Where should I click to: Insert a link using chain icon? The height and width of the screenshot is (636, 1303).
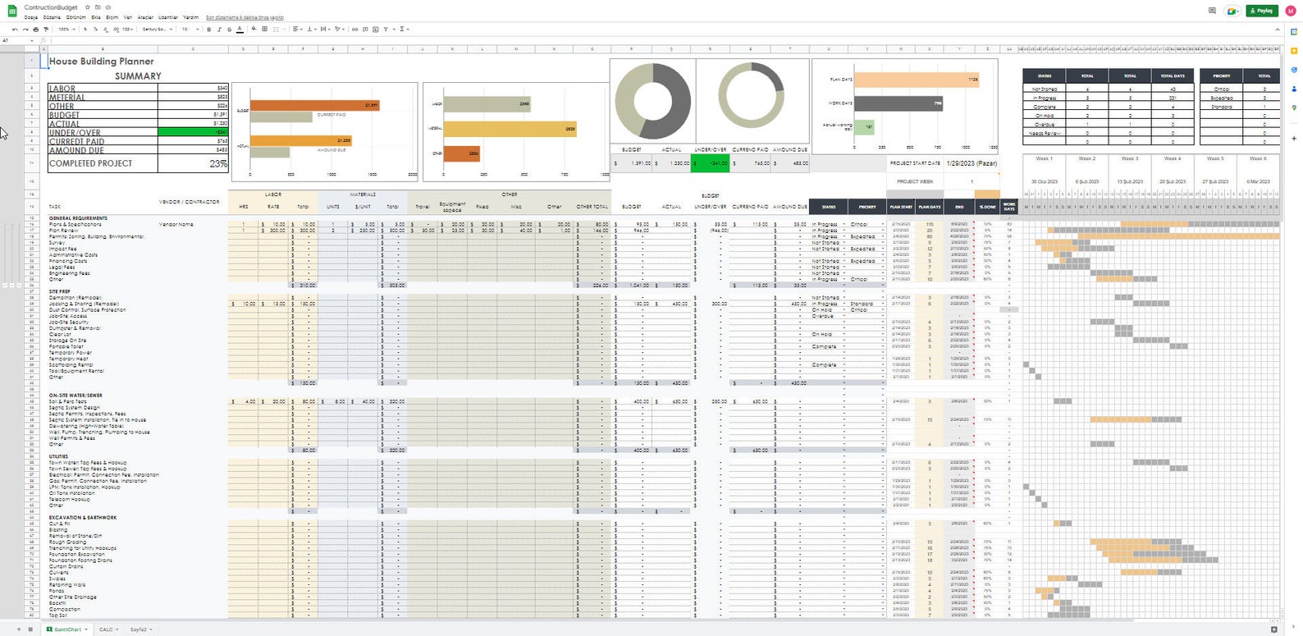click(354, 30)
